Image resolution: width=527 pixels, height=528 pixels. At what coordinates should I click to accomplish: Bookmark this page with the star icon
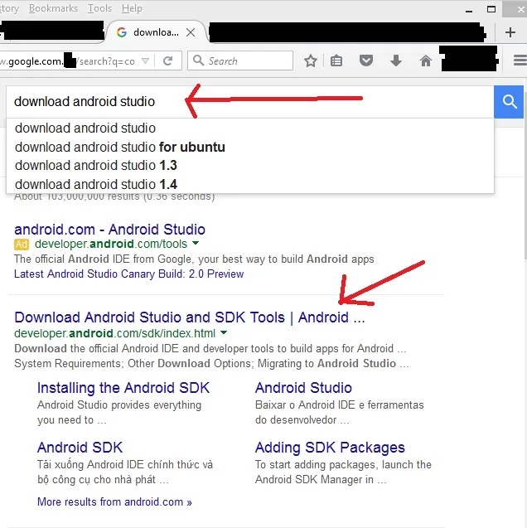[x=310, y=61]
